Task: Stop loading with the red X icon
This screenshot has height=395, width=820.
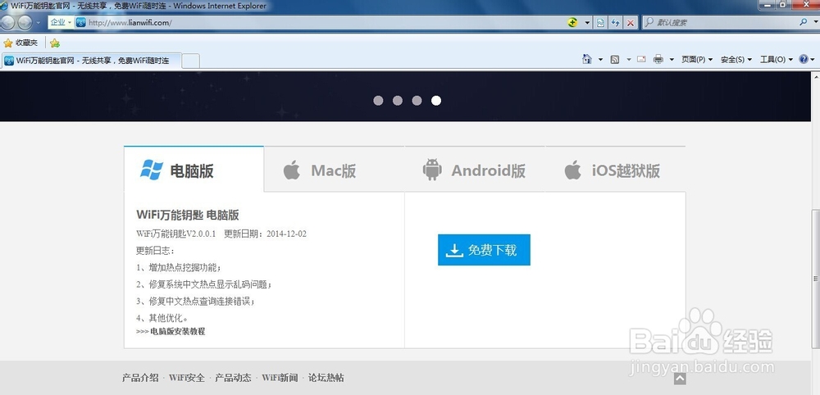Action: [631, 22]
